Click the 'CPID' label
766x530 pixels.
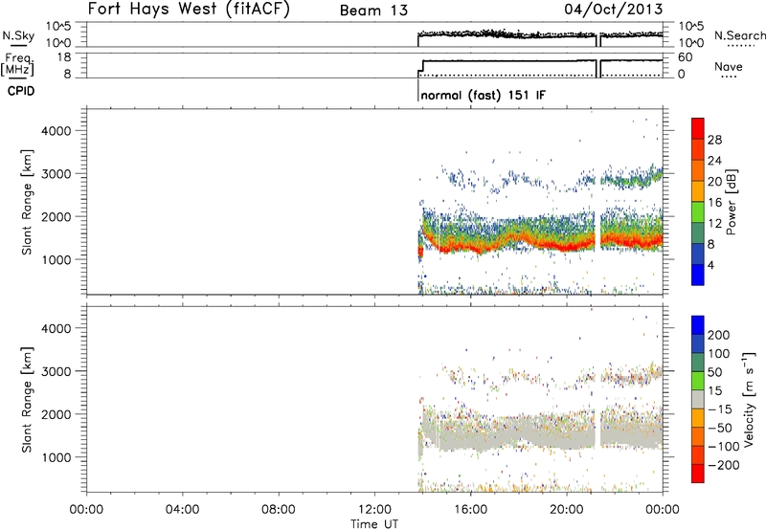point(21,91)
